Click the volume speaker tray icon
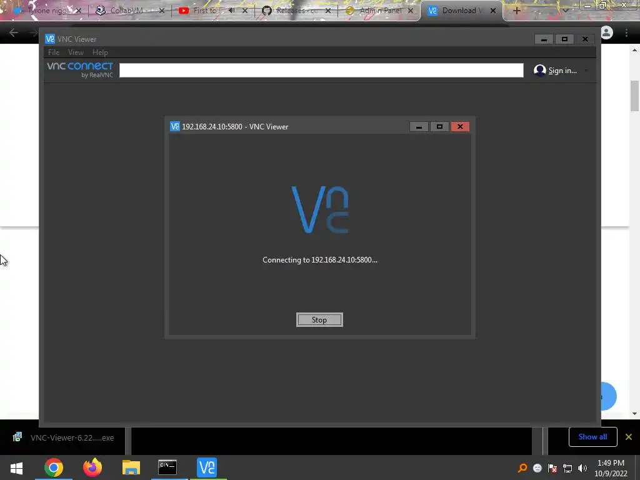This screenshot has height=480, width=640. click(x=582, y=468)
